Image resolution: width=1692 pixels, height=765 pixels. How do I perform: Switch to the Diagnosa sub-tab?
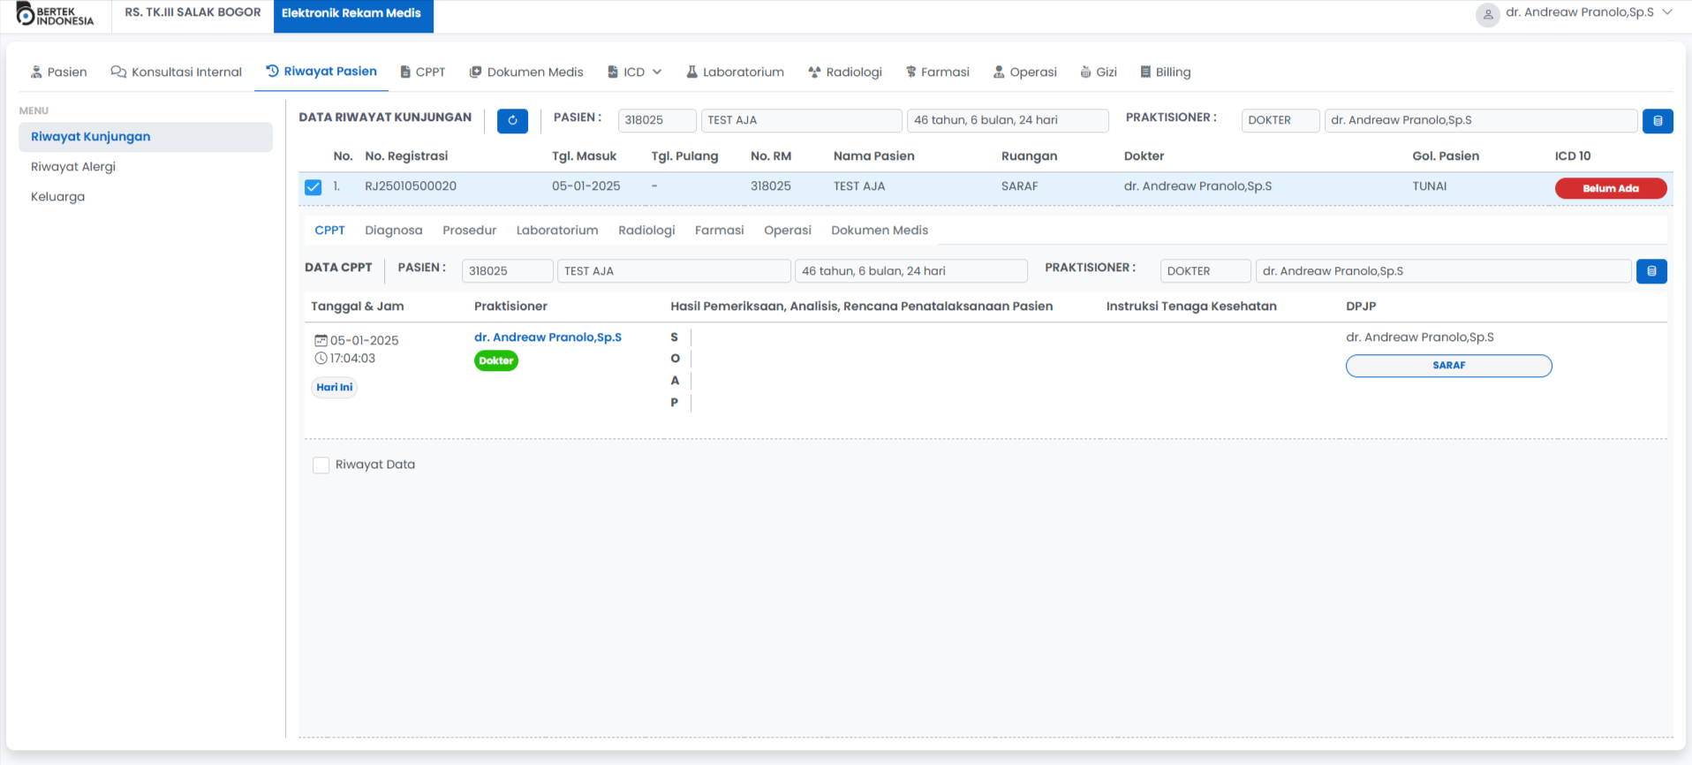[x=393, y=231]
